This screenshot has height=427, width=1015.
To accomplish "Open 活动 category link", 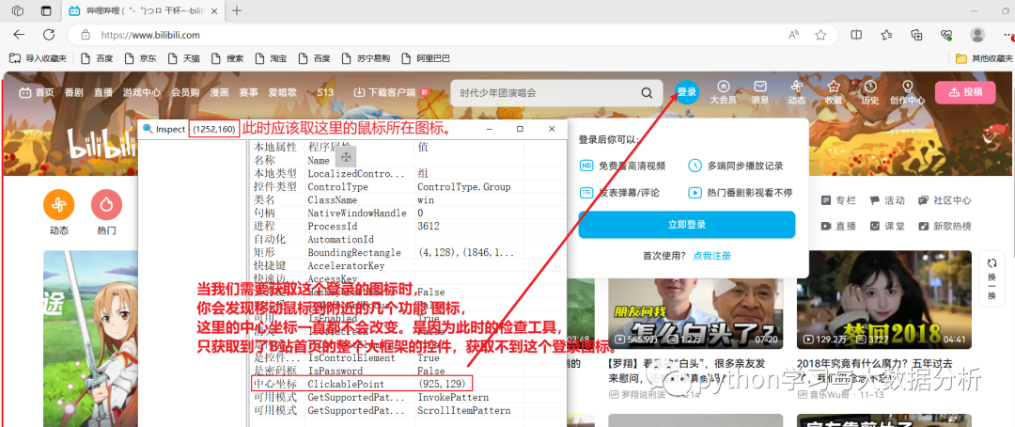I will [887, 200].
